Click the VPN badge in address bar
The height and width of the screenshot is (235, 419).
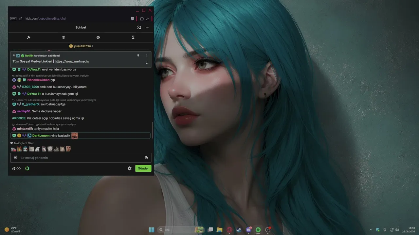point(13,19)
